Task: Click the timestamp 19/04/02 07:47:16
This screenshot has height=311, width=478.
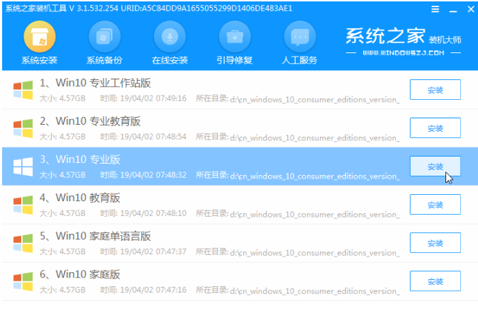Action: point(153,290)
